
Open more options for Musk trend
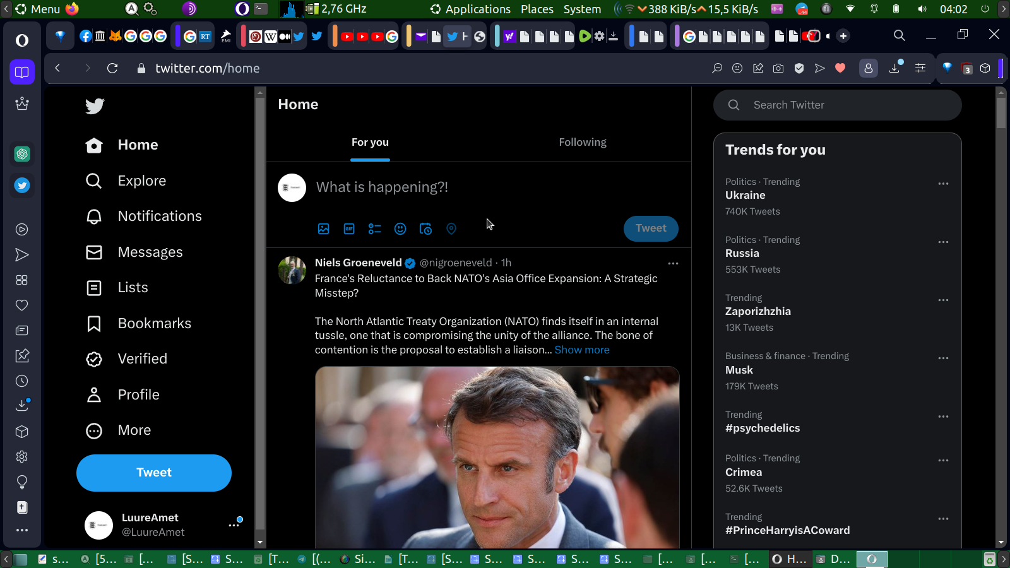943,358
